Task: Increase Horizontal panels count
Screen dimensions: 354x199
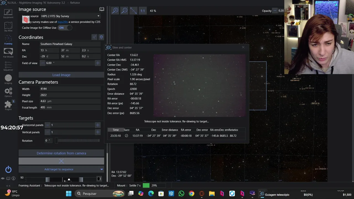Action: coord(98,125)
